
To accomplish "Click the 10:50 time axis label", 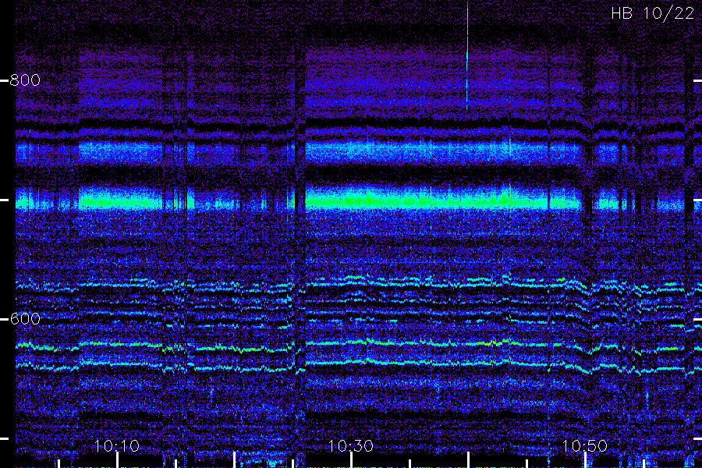I will point(585,445).
